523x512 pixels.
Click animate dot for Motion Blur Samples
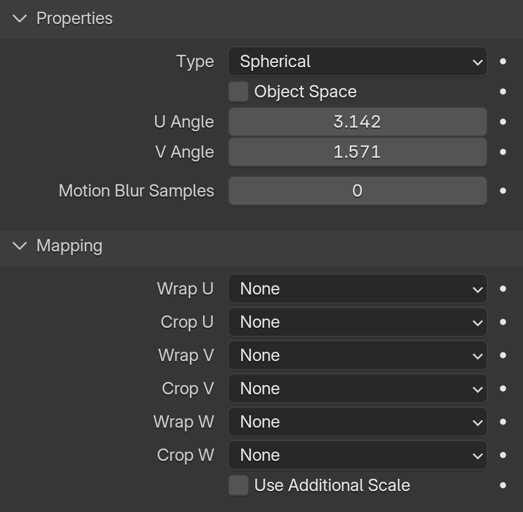(x=503, y=191)
